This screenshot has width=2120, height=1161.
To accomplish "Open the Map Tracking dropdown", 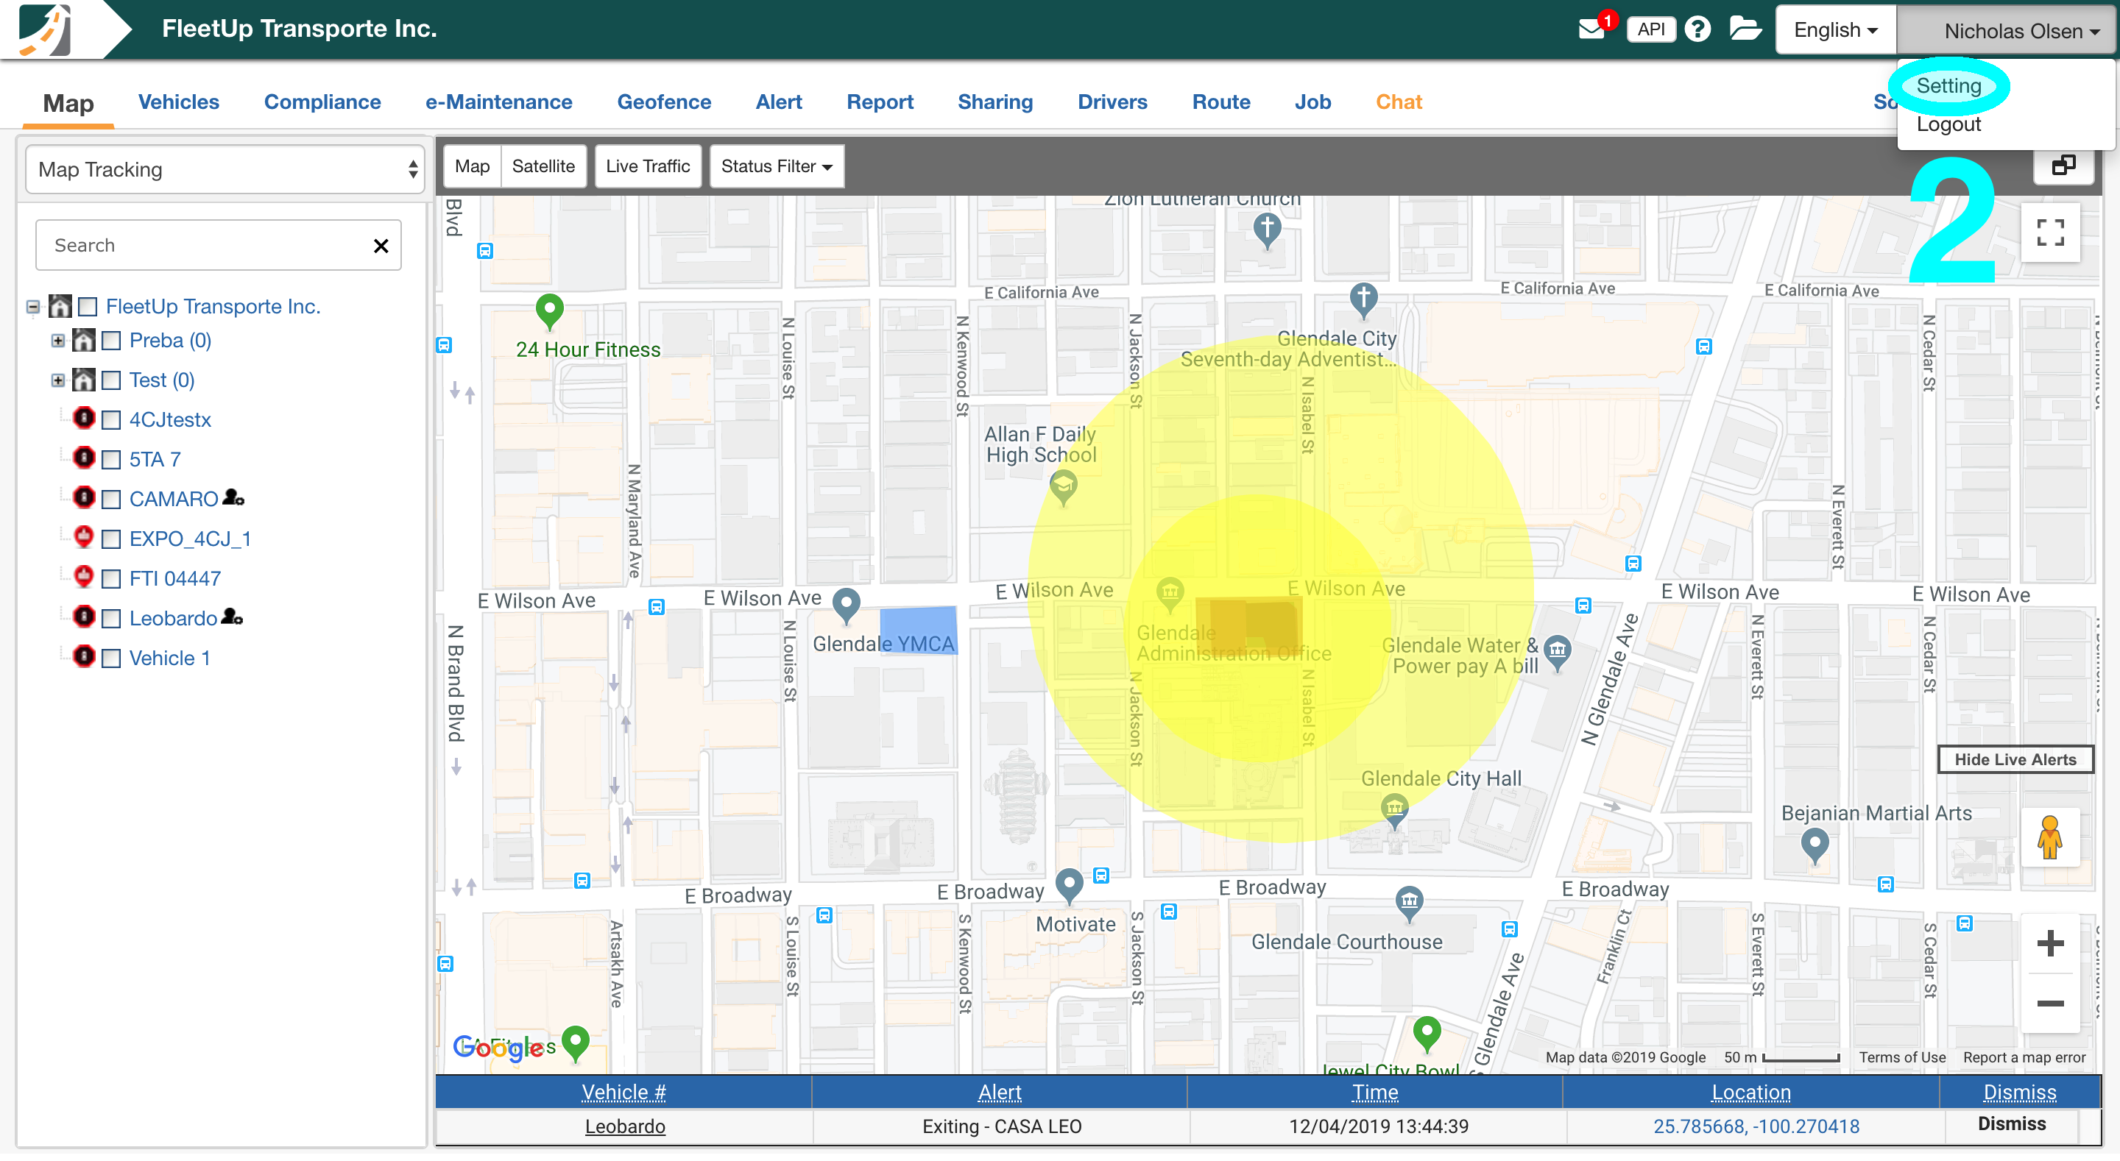I will click(x=225, y=170).
